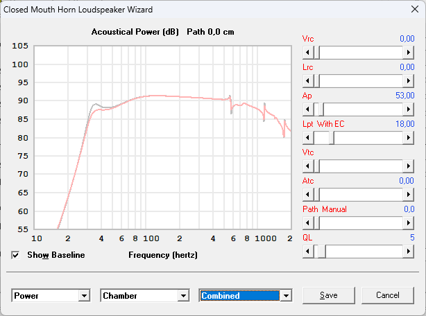Uncheck the Show Baseline checkbox
Image resolution: width=426 pixels, height=316 pixels.
(15, 255)
